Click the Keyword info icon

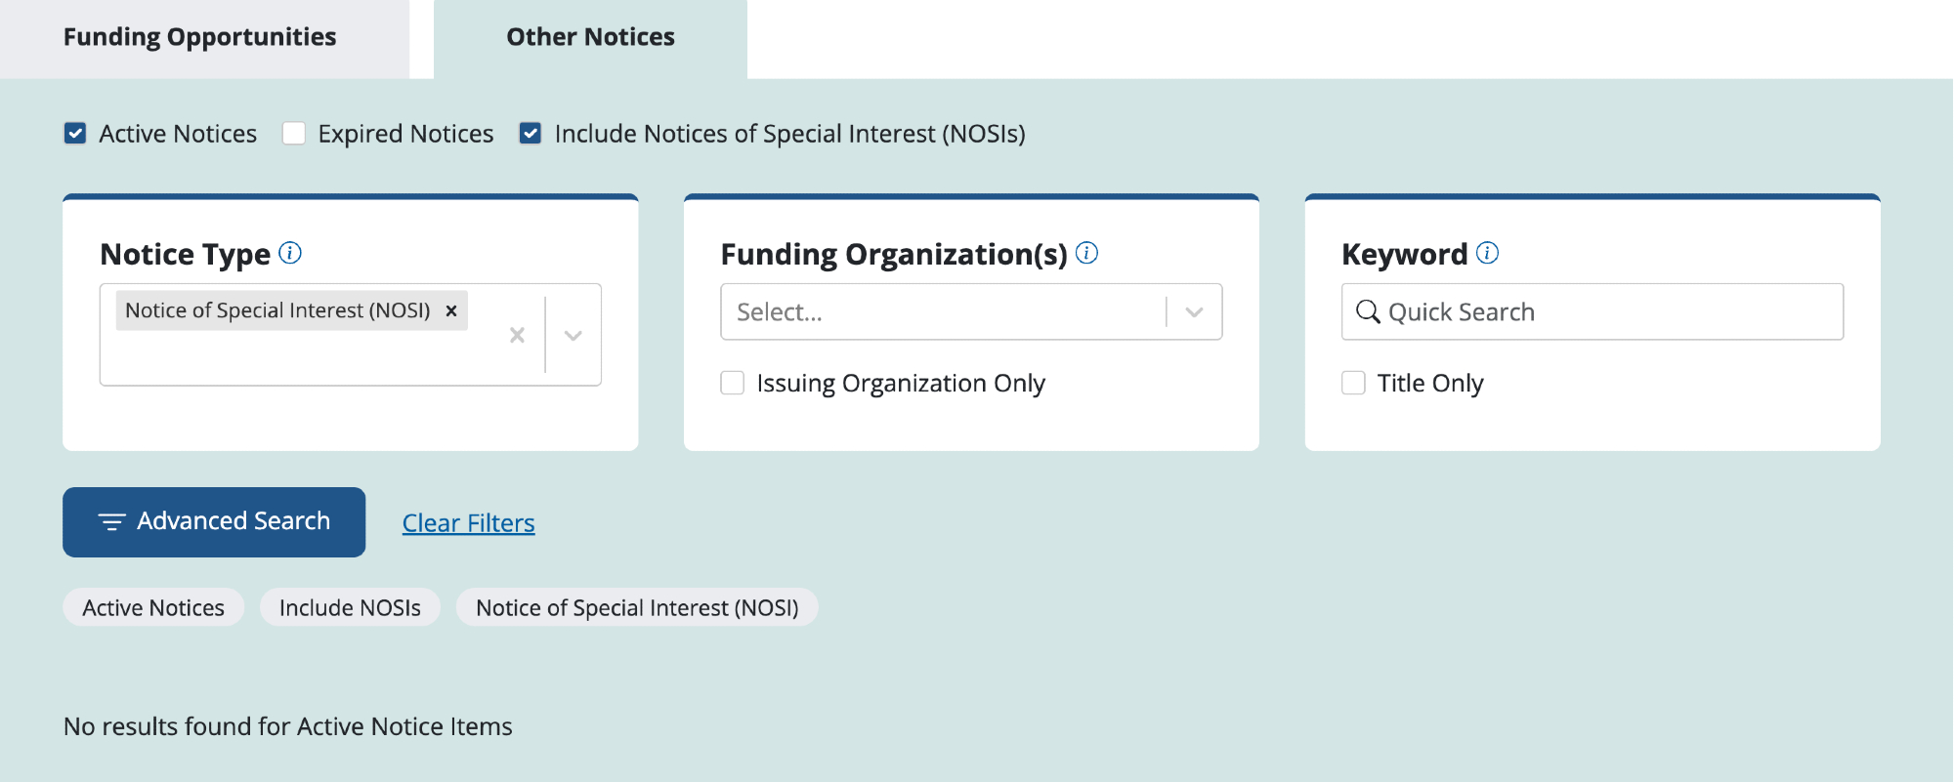pos(1487,253)
